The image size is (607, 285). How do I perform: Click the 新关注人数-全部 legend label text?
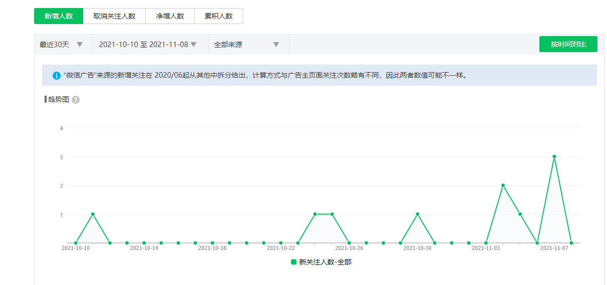(x=325, y=262)
